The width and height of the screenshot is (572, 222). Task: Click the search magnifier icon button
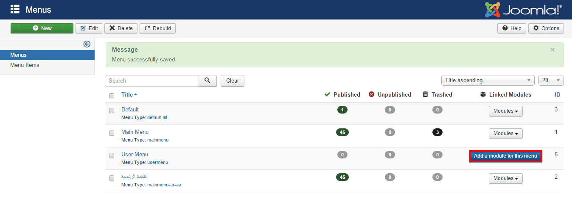207,80
